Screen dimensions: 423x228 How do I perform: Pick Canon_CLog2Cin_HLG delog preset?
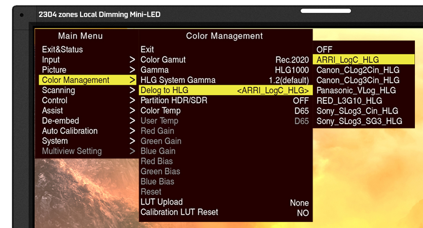point(358,70)
